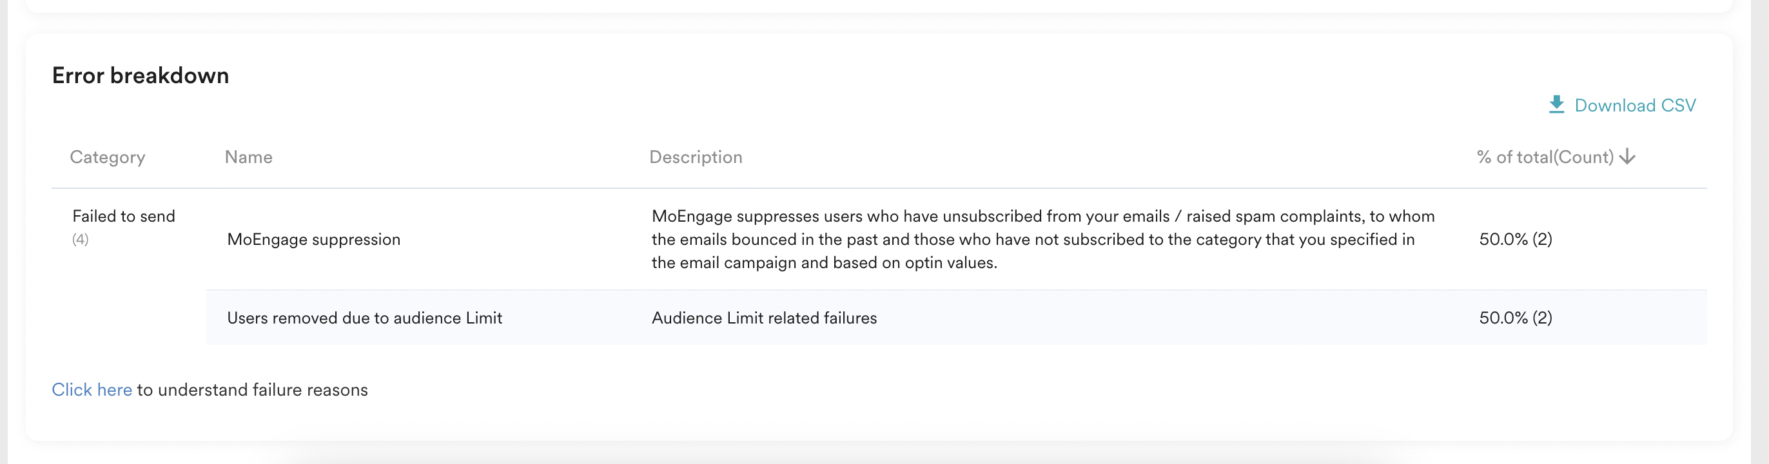
Task: Click the 'to understand failure reasons' text
Action: [x=252, y=390]
